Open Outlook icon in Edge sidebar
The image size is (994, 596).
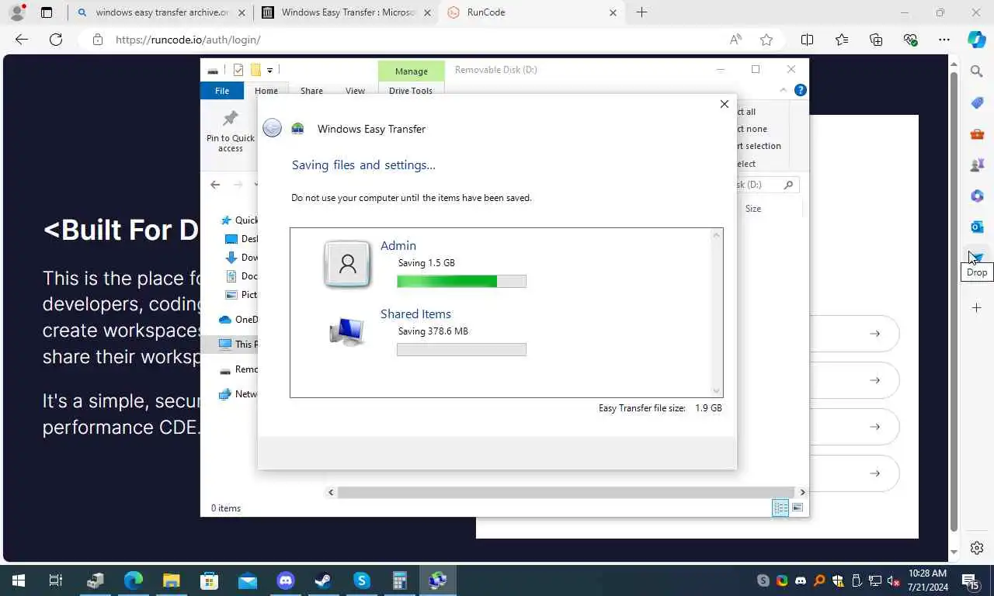pyautogui.click(x=977, y=227)
